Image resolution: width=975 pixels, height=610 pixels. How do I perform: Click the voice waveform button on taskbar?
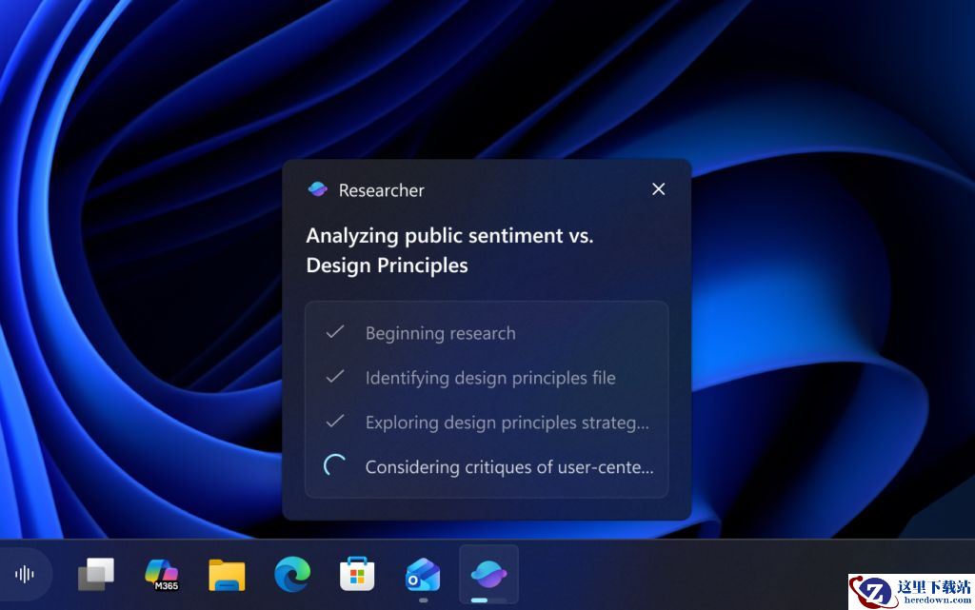(x=25, y=574)
